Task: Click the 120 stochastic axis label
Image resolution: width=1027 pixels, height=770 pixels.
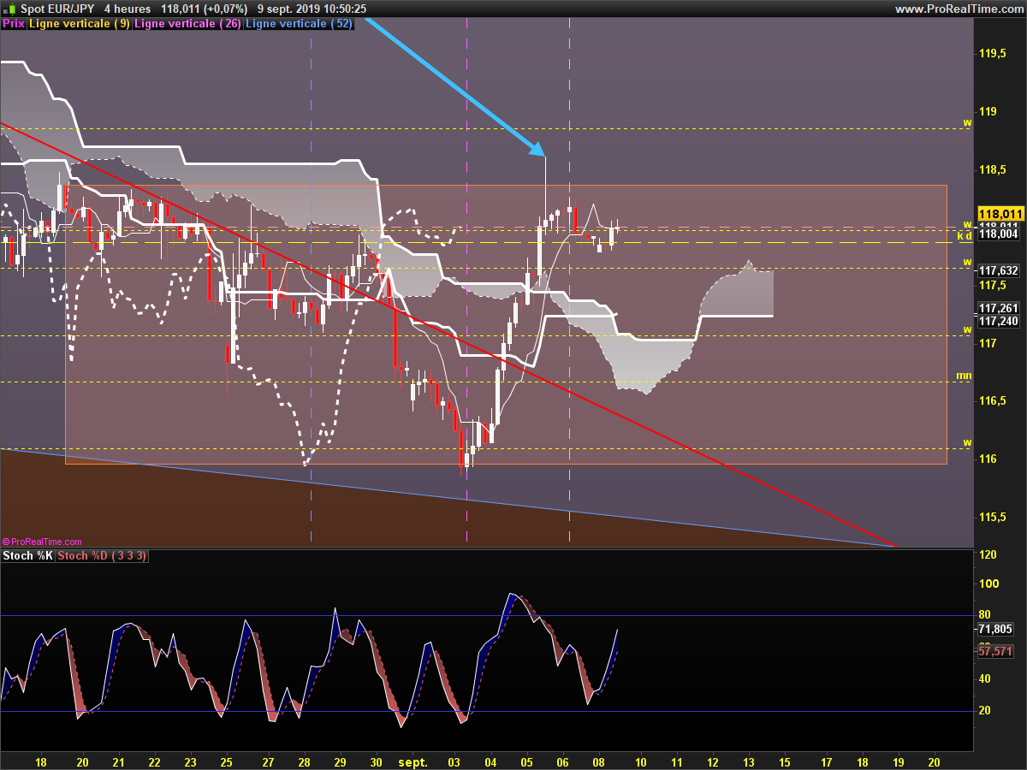Action: 988,555
